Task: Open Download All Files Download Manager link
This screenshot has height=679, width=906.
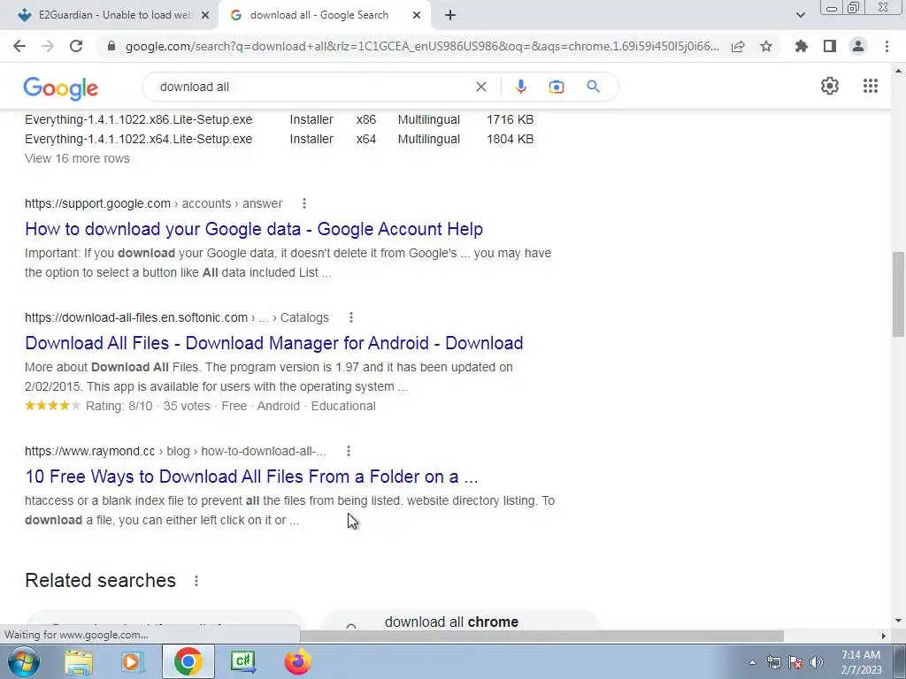Action: [274, 343]
